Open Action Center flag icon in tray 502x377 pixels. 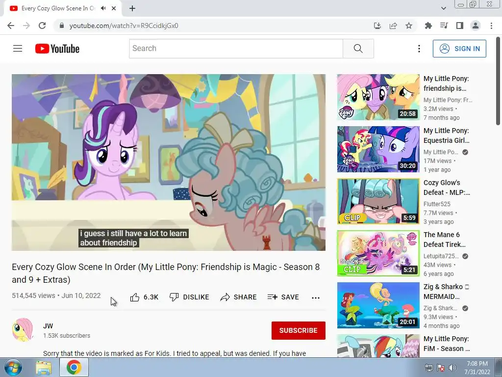[441, 368]
